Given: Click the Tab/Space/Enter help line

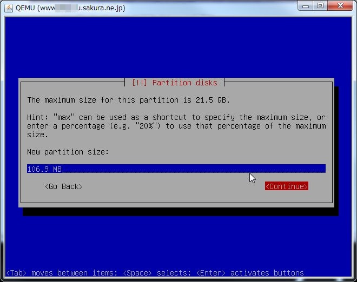Looking at the screenshot, I should coord(155,273).
